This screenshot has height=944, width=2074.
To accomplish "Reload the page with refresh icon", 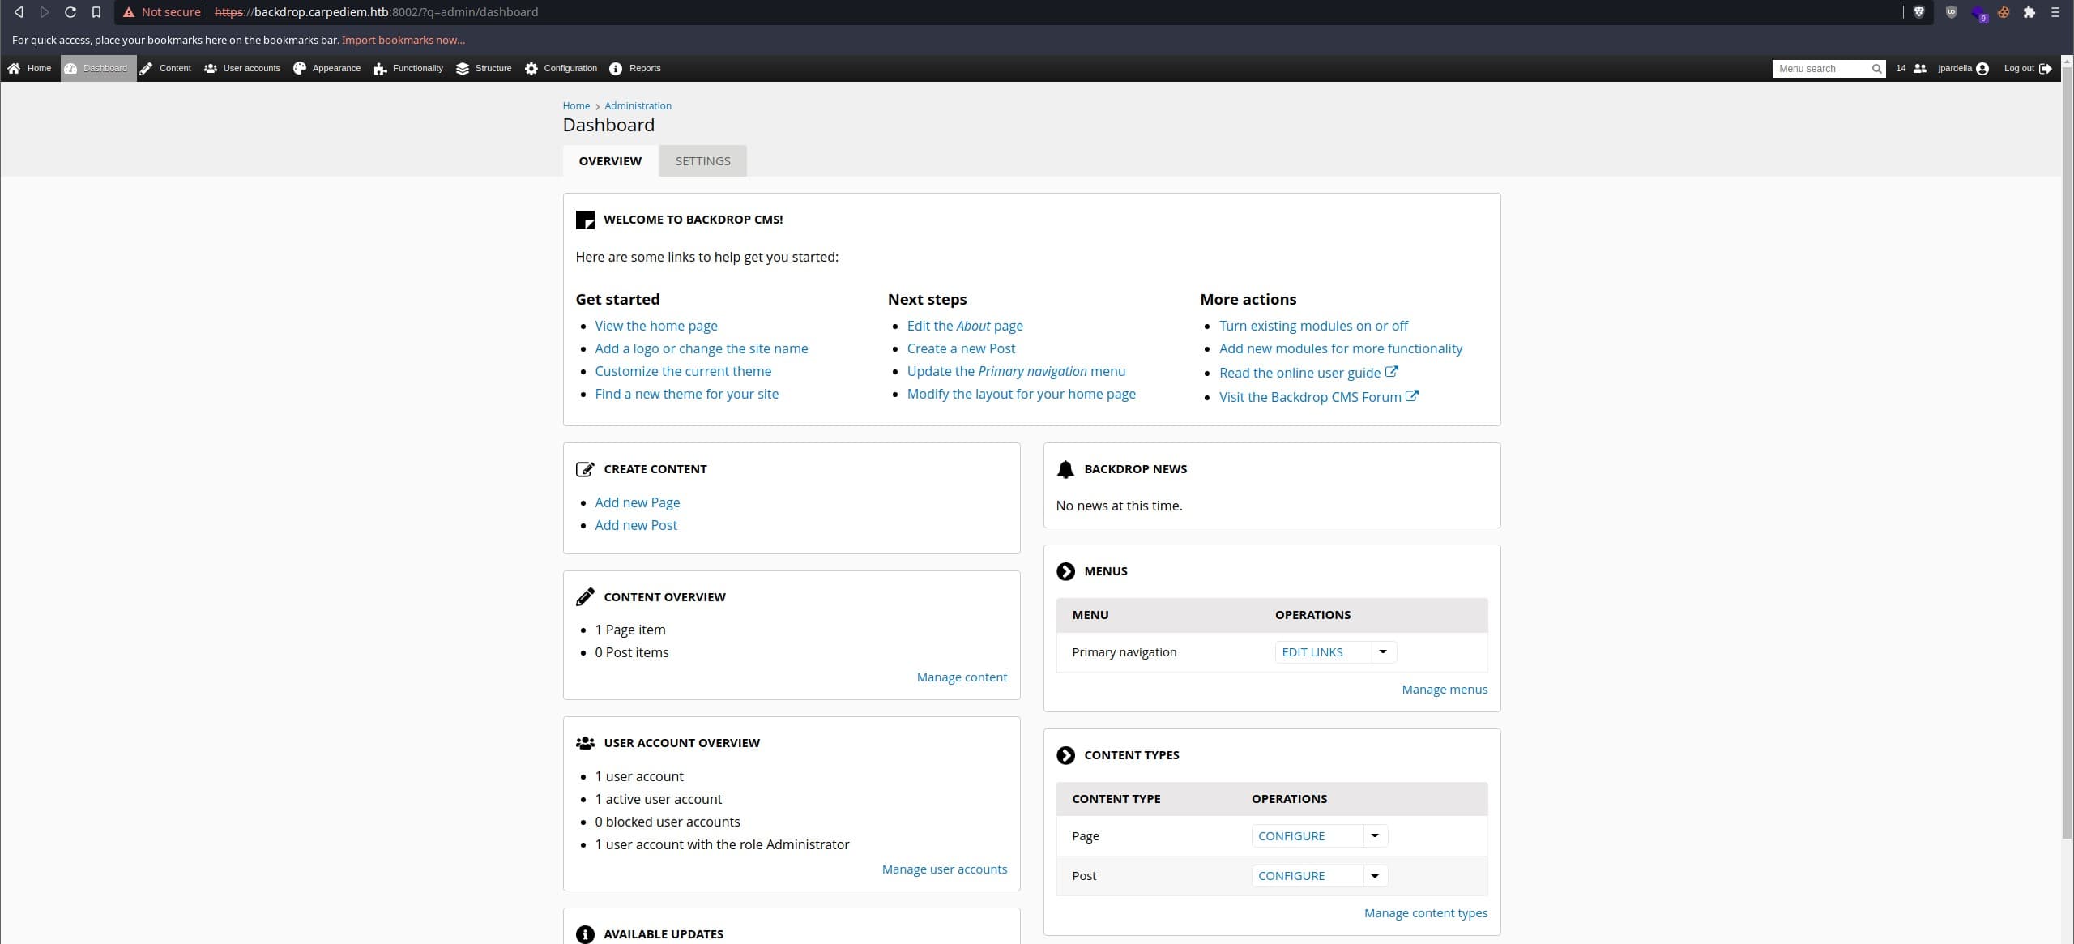I will [70, 12].
